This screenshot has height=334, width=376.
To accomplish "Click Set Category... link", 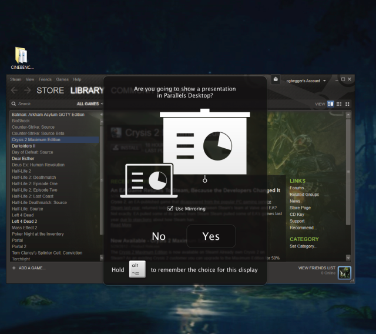I will (x=303, y=246).
